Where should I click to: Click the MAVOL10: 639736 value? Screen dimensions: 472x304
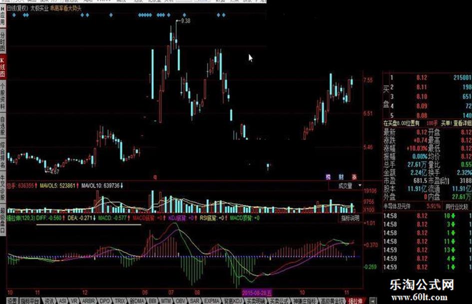(x=100, y=186)
